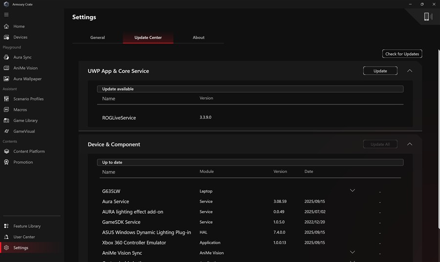Click the Home sidebar icon
The image size is (440, 262).
point(6,26)
